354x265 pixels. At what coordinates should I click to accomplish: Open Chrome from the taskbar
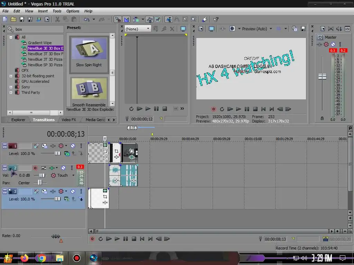click(41, 258)
